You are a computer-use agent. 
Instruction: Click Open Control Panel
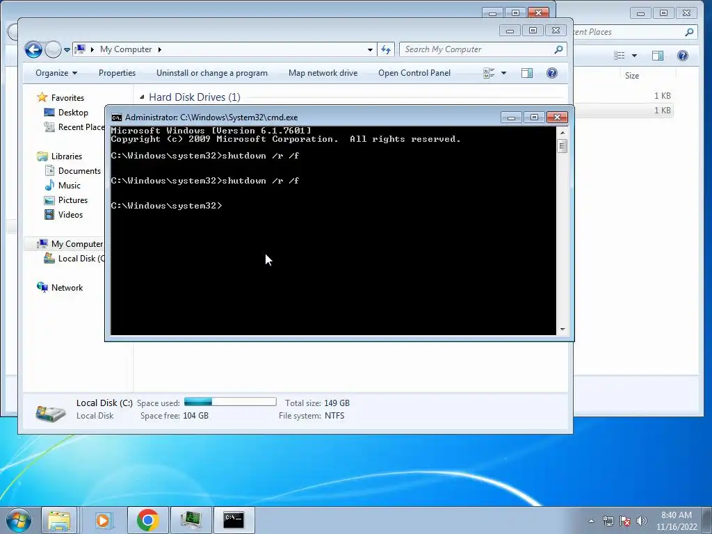[x=414, y=73]
